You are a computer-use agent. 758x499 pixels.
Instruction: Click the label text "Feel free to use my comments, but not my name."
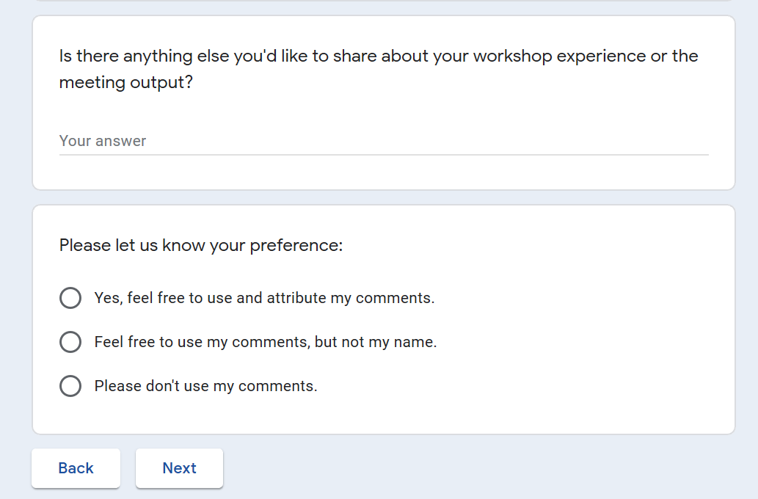coord(265,342)
